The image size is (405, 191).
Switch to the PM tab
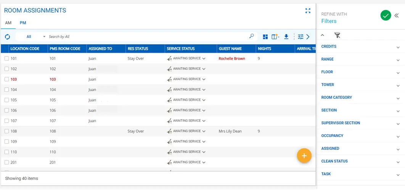point(23,23)
